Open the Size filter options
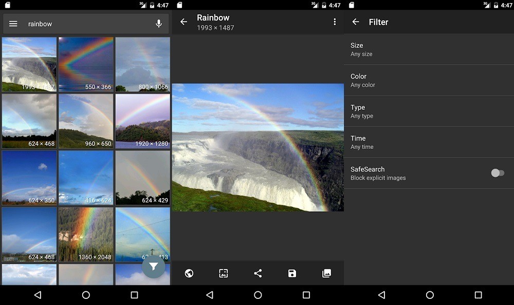The image size is (514, 305). [429, 49]
